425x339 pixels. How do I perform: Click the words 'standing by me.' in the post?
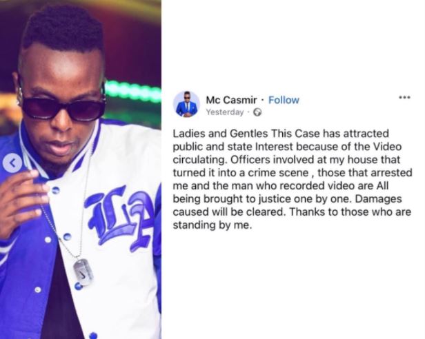(x=212, y=225)
